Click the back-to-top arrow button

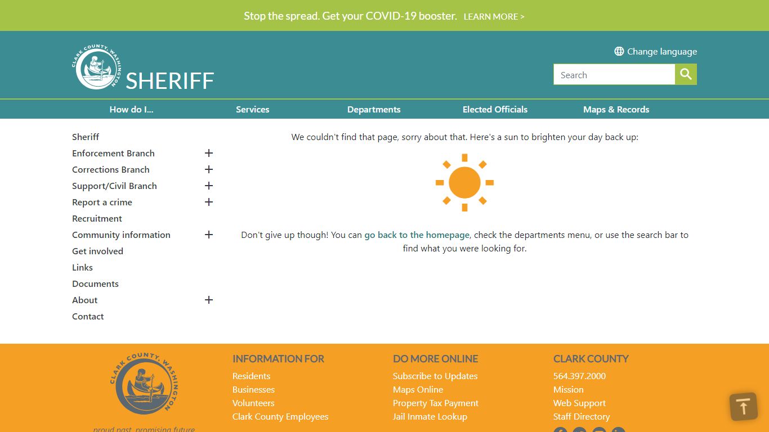[743, 407]
